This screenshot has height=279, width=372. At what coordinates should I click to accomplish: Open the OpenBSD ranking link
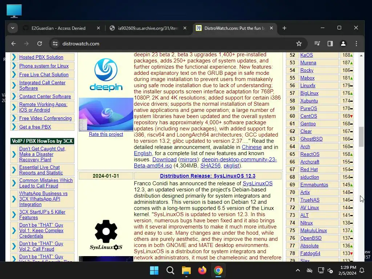[x=311, y=238]
